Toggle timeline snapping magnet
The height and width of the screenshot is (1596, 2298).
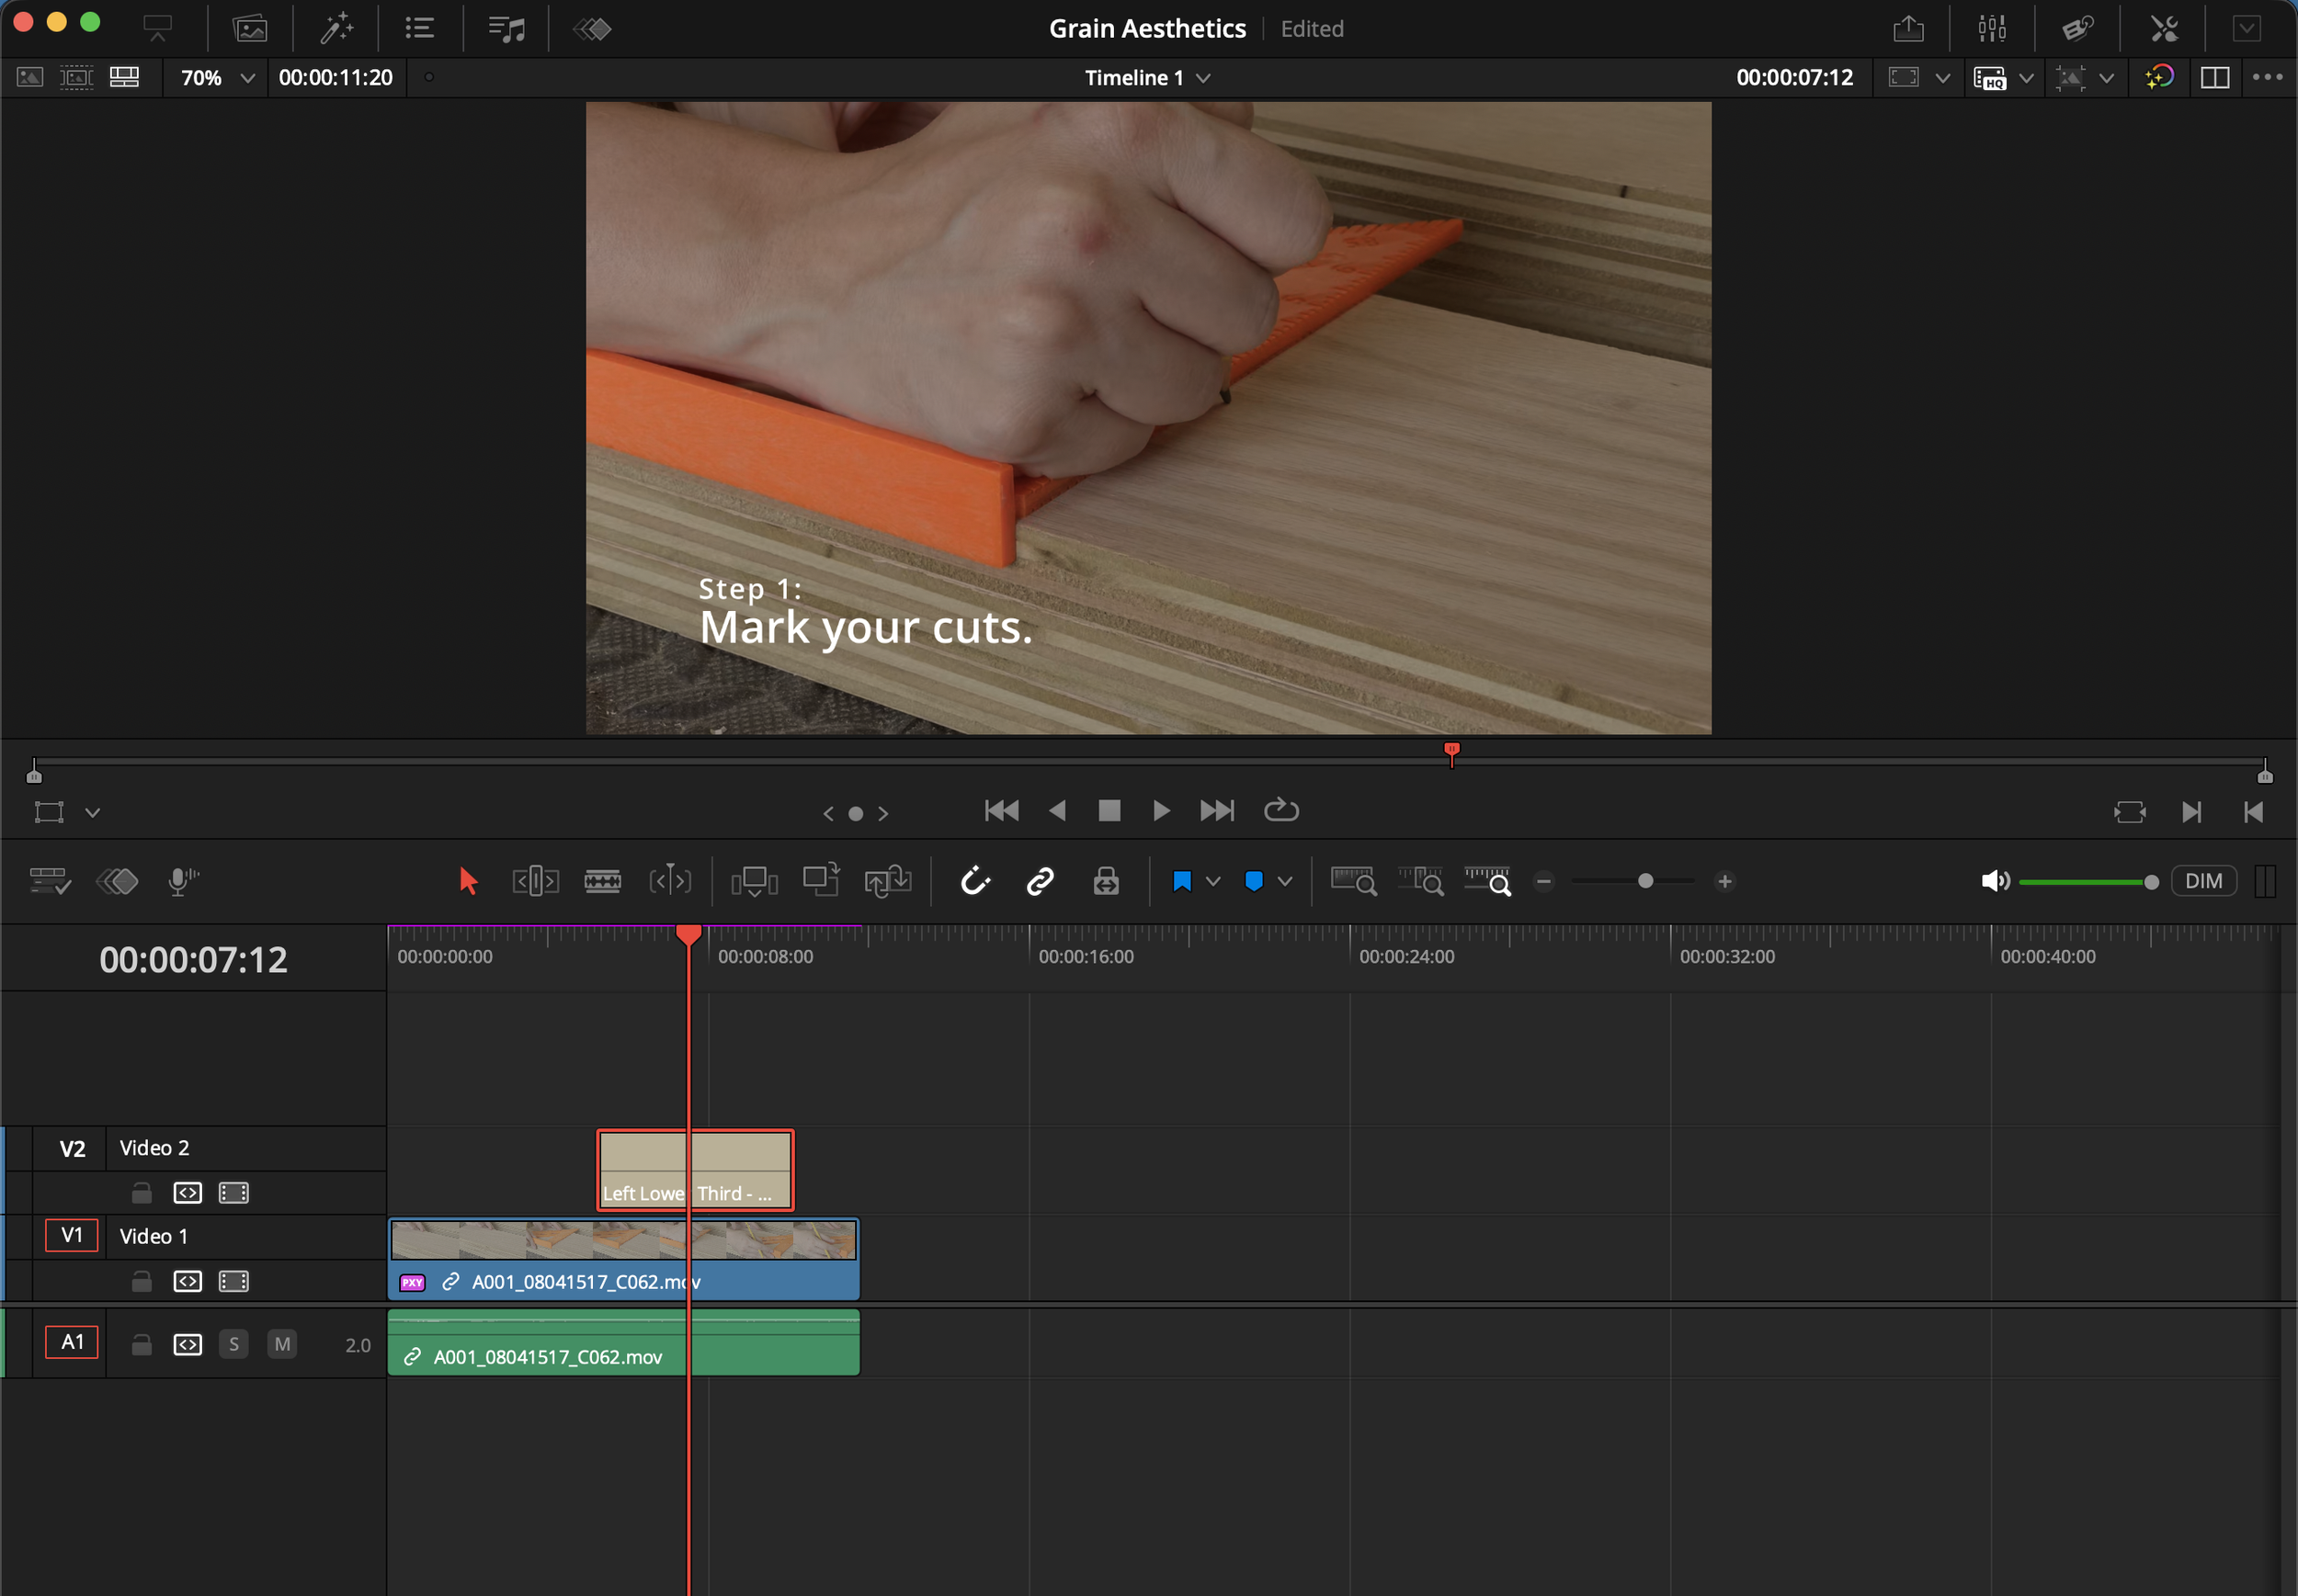point(974,881)
